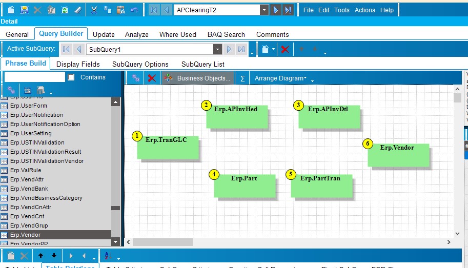Click the Delete X icon in the main toolbar
The width and height of the screenshot is (468, 268).
(37, 10)
